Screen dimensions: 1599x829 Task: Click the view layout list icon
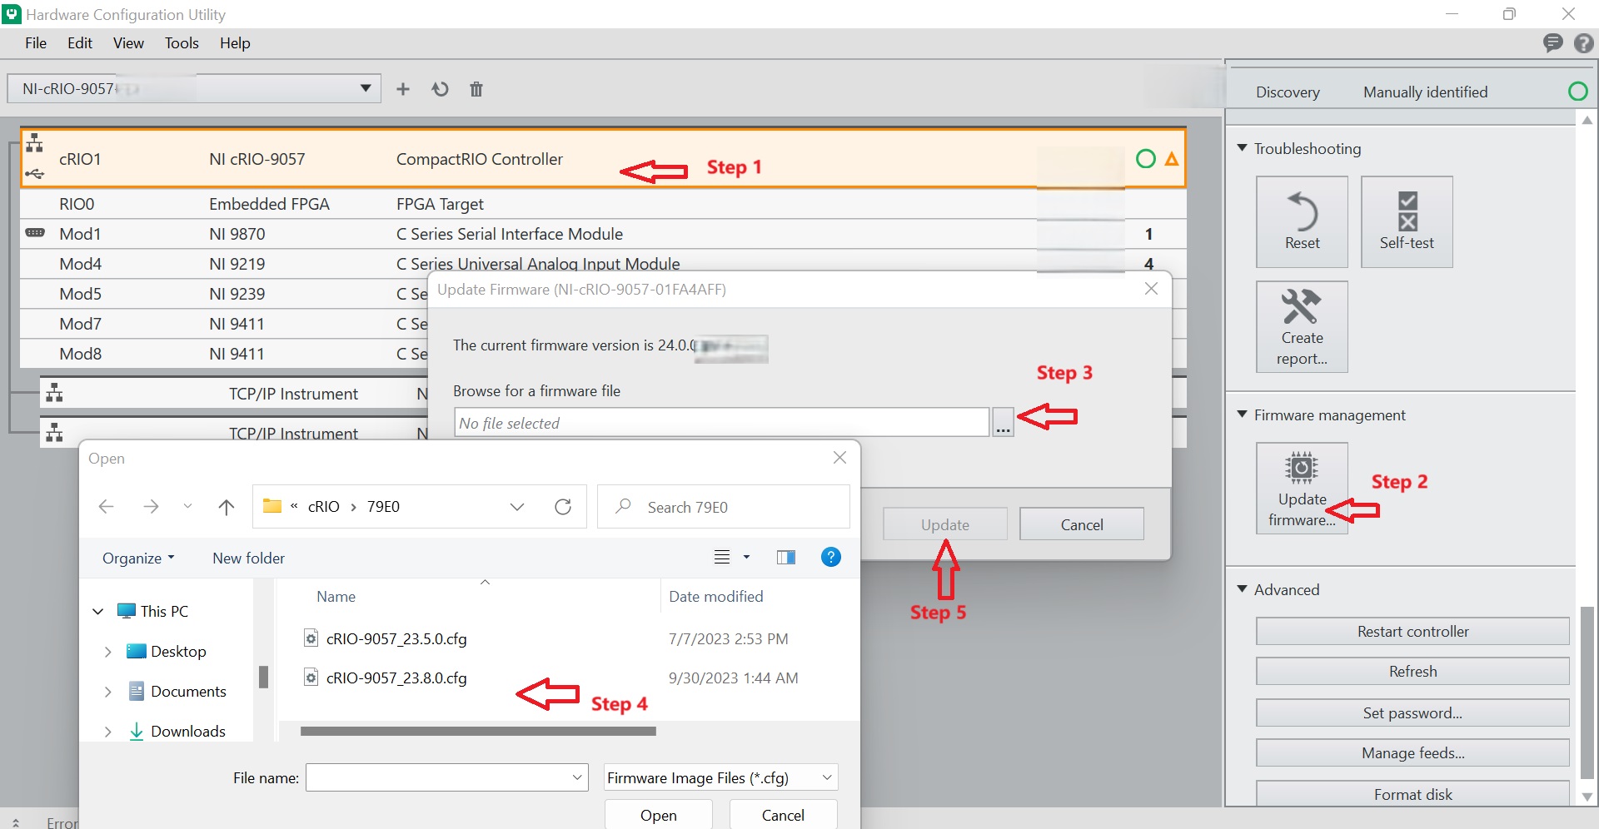722,558
